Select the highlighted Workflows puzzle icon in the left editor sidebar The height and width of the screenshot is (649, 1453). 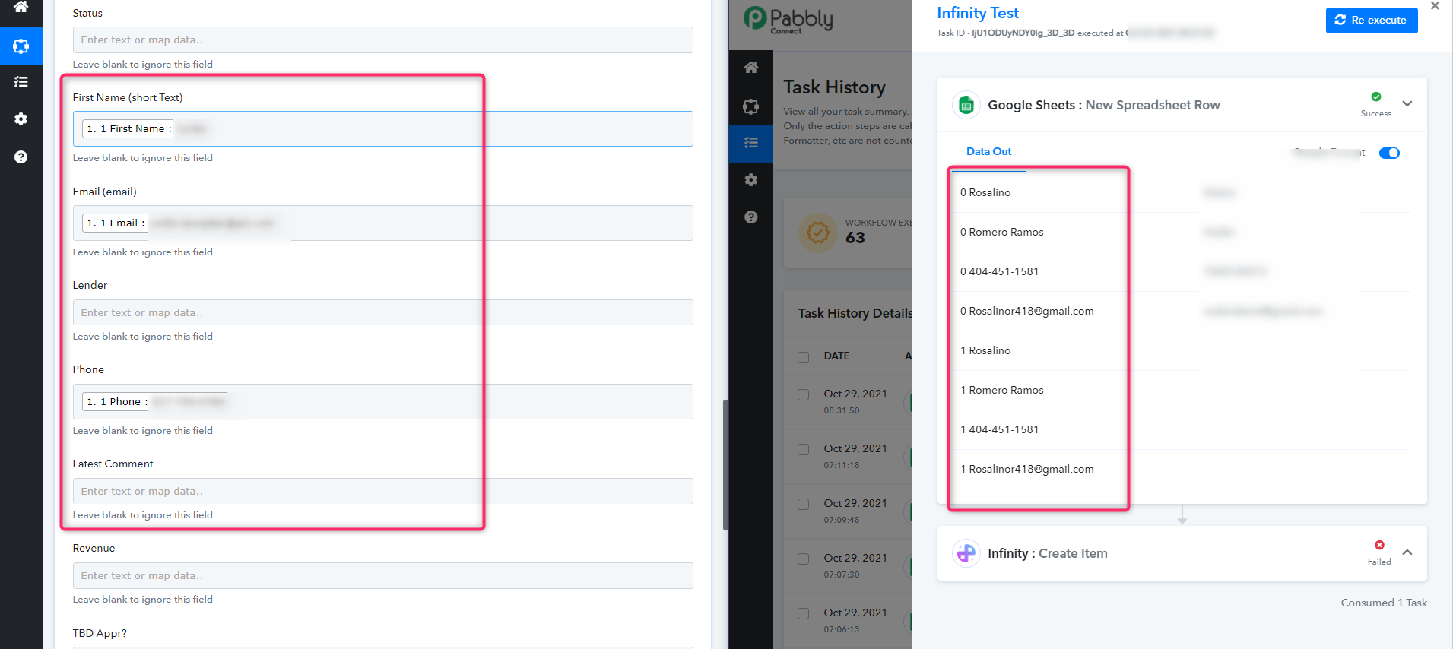21,46
